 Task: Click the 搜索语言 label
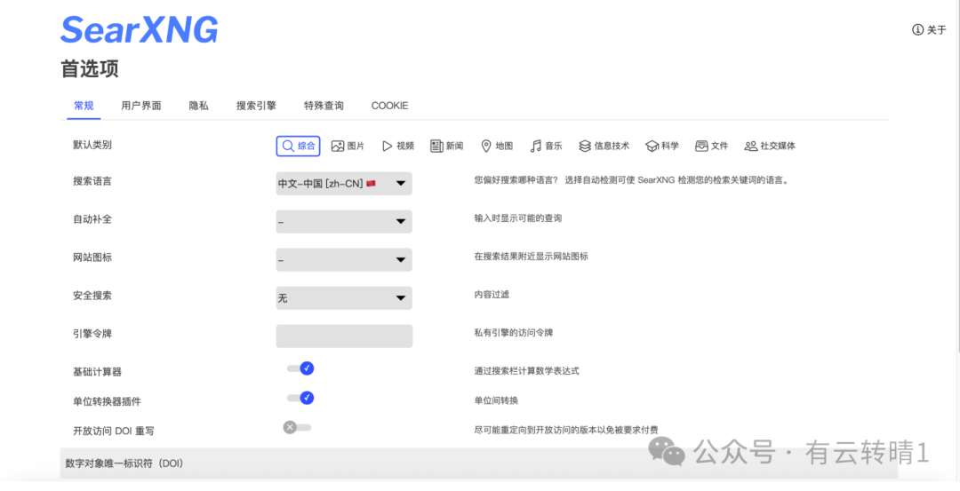click(92, 181)
